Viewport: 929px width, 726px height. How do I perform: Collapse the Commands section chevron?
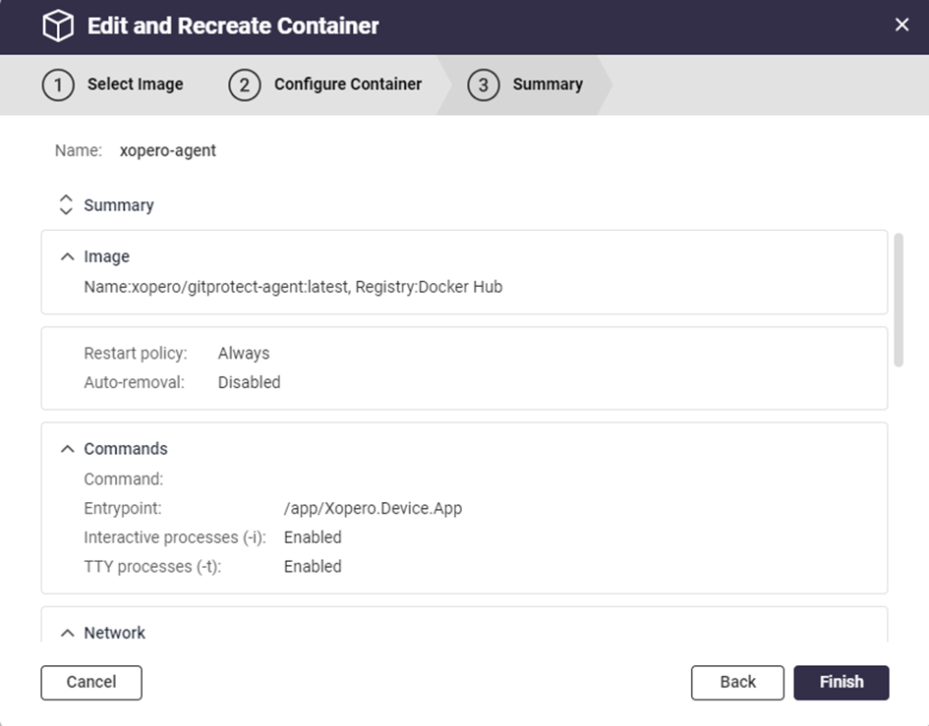pos(67,449)
